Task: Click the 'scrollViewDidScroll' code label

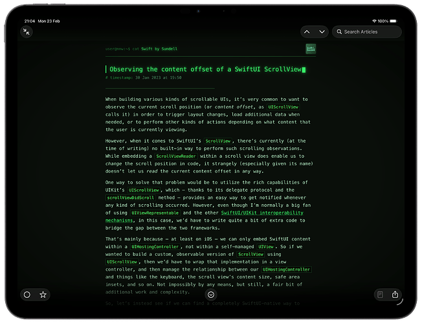Action: 130,198
